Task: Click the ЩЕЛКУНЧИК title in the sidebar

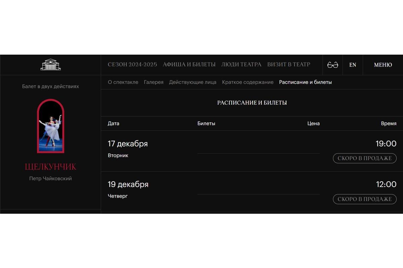Action: (50, 167)
